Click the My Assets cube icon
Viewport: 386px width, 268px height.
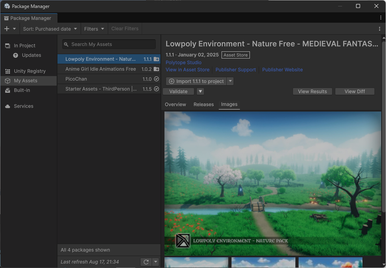tap(8, 81)
